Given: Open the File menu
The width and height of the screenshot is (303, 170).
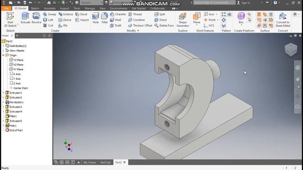Looking at the screenshot, I should 6,8.
